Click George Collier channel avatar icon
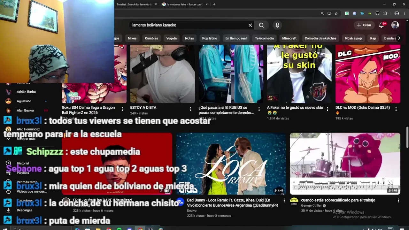Image resolution: width=409 pixels, height=230 pixels. pyautogui.click(x=294, y=202)
